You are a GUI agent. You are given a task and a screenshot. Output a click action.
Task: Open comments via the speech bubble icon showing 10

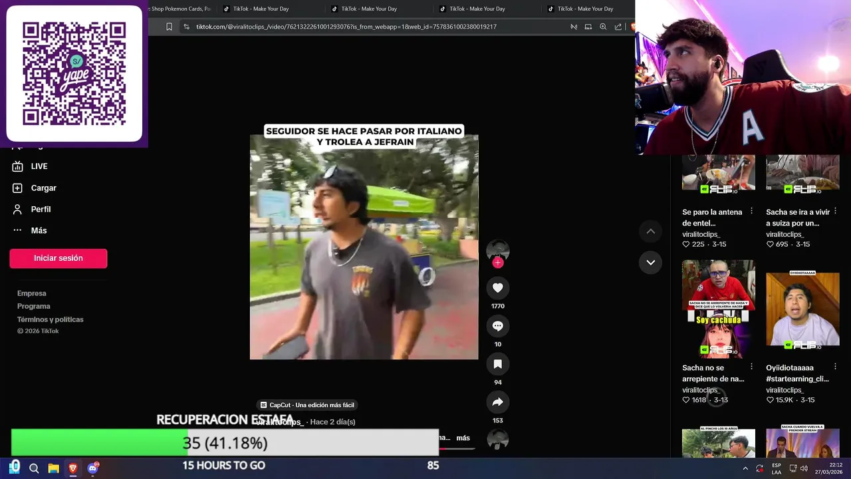click(497, 326)
